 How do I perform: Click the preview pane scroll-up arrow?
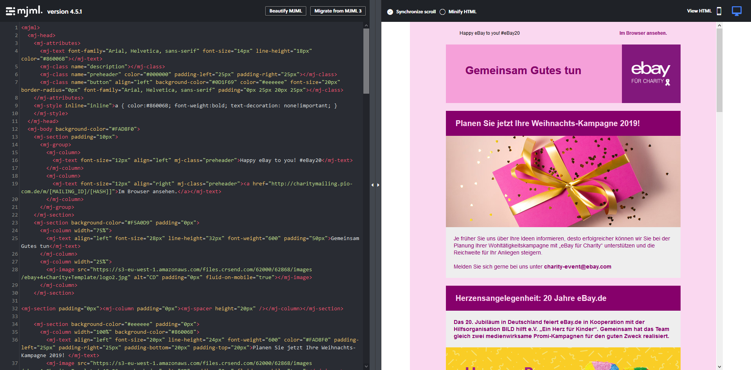pos(719,25)
